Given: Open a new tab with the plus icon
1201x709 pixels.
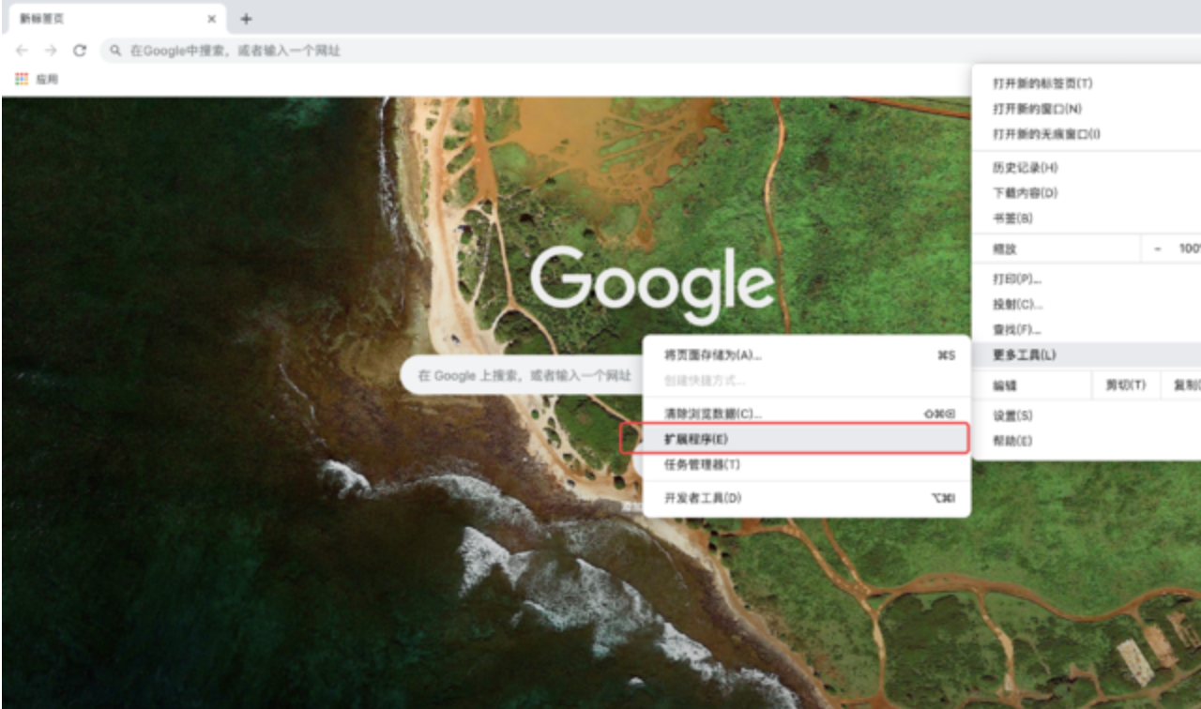Looking at the screenshot, I should click(x=246, y=19).
